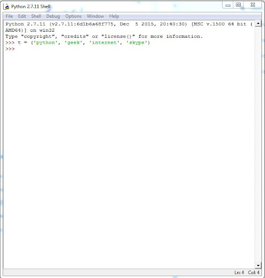Viewport: 265px width, 278px height.
Task: Open the Debug menu
Action: point(53,16)
